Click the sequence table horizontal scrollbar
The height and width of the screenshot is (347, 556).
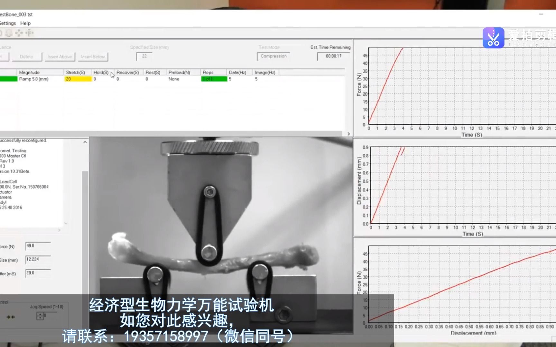(x=171, y=133)
